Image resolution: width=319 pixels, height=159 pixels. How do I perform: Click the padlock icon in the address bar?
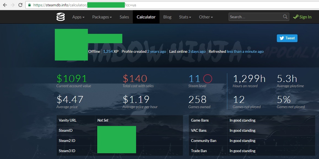coord(29,5)
